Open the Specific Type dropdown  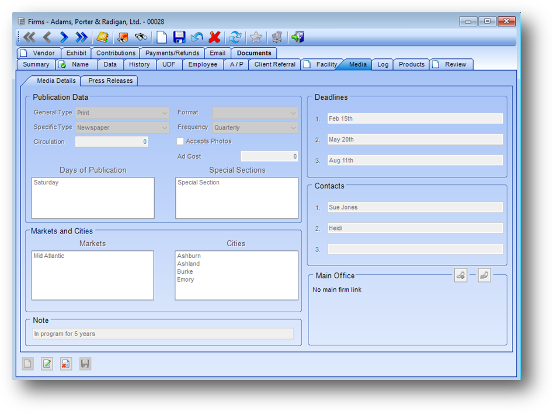click(122, 127)
